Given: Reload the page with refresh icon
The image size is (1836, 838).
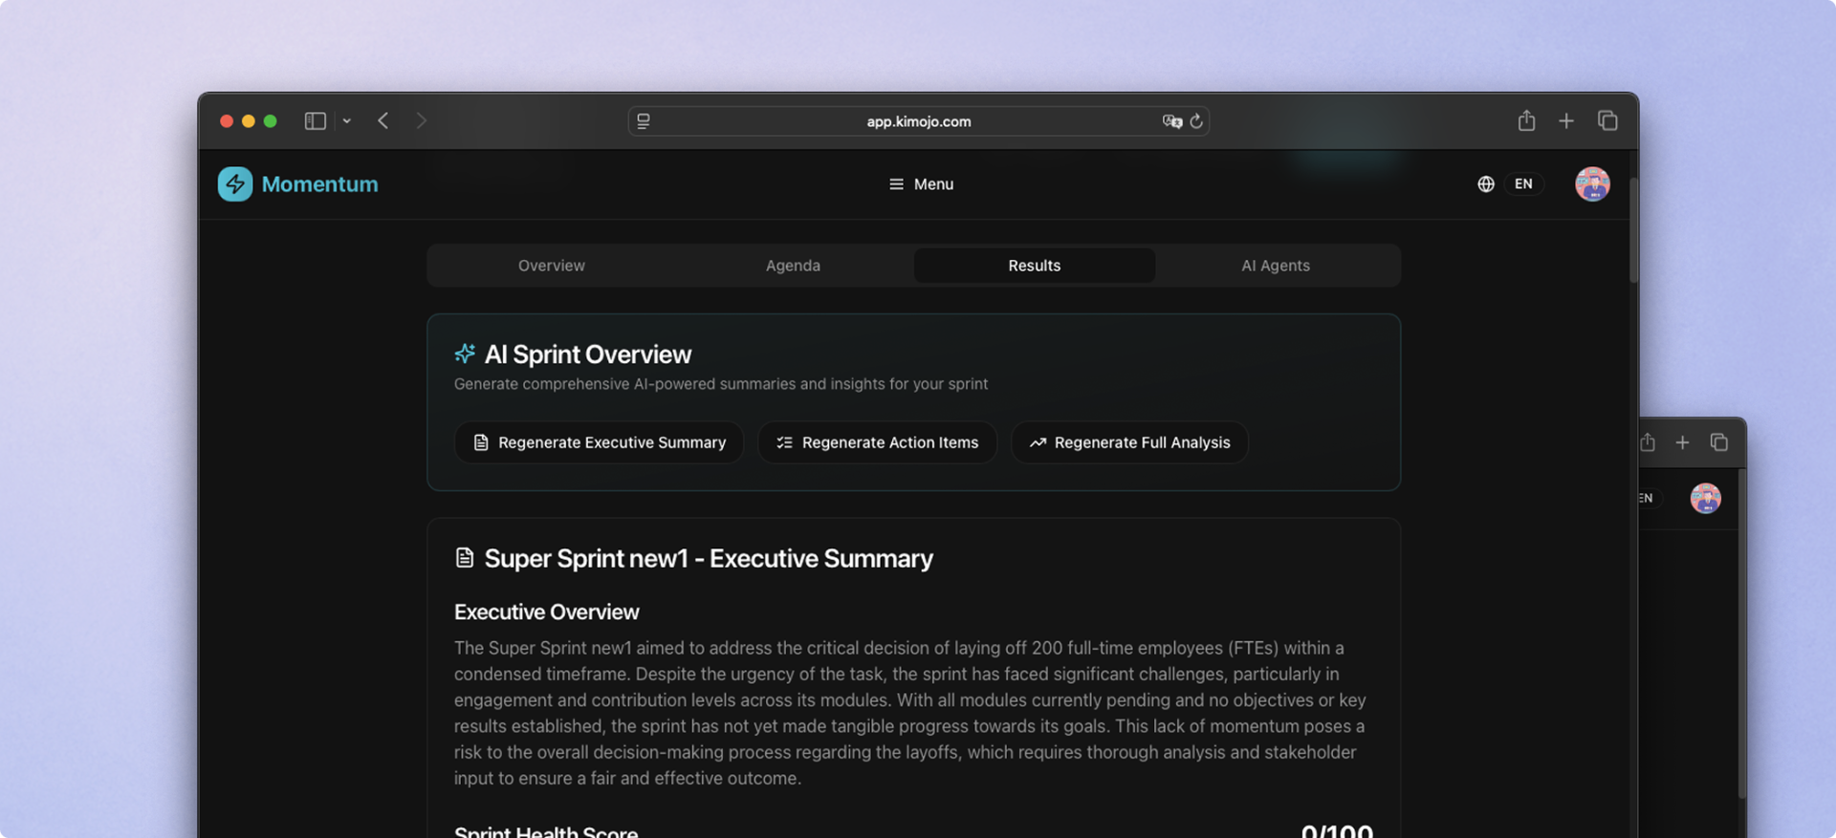Looking at the screenshot, I should 1196,121.
